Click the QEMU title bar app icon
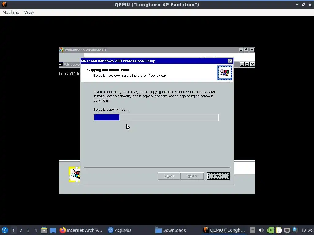Screen dimensions: 314x235 click(x=4, y=4)
